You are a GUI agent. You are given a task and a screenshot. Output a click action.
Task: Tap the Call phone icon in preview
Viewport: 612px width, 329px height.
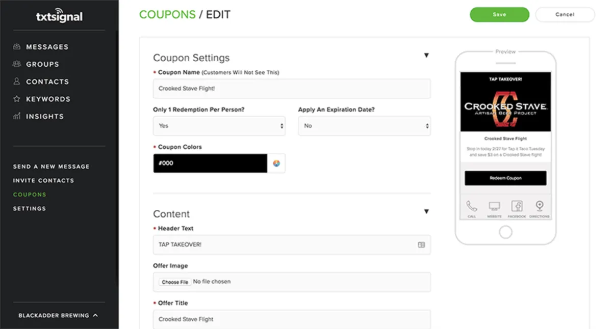472,206
